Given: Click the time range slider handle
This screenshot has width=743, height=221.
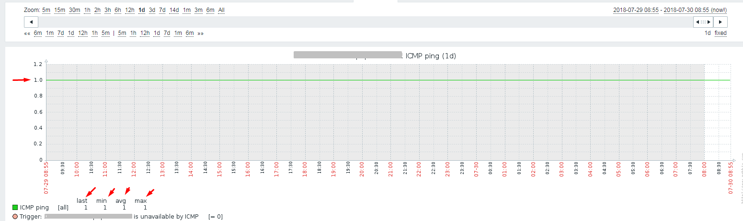Looking at the screenshot, I should [x=703, y=22].
